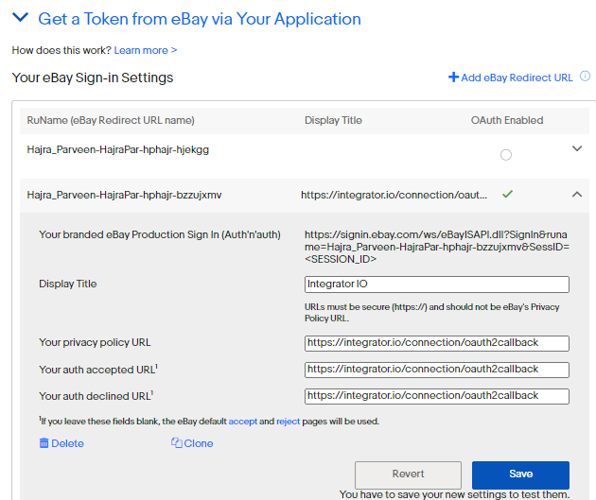Click the plus icon to add redirect URL

(453, 78)
